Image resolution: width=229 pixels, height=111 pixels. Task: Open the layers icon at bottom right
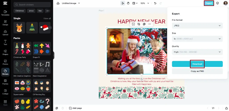[x=226, y=108]
